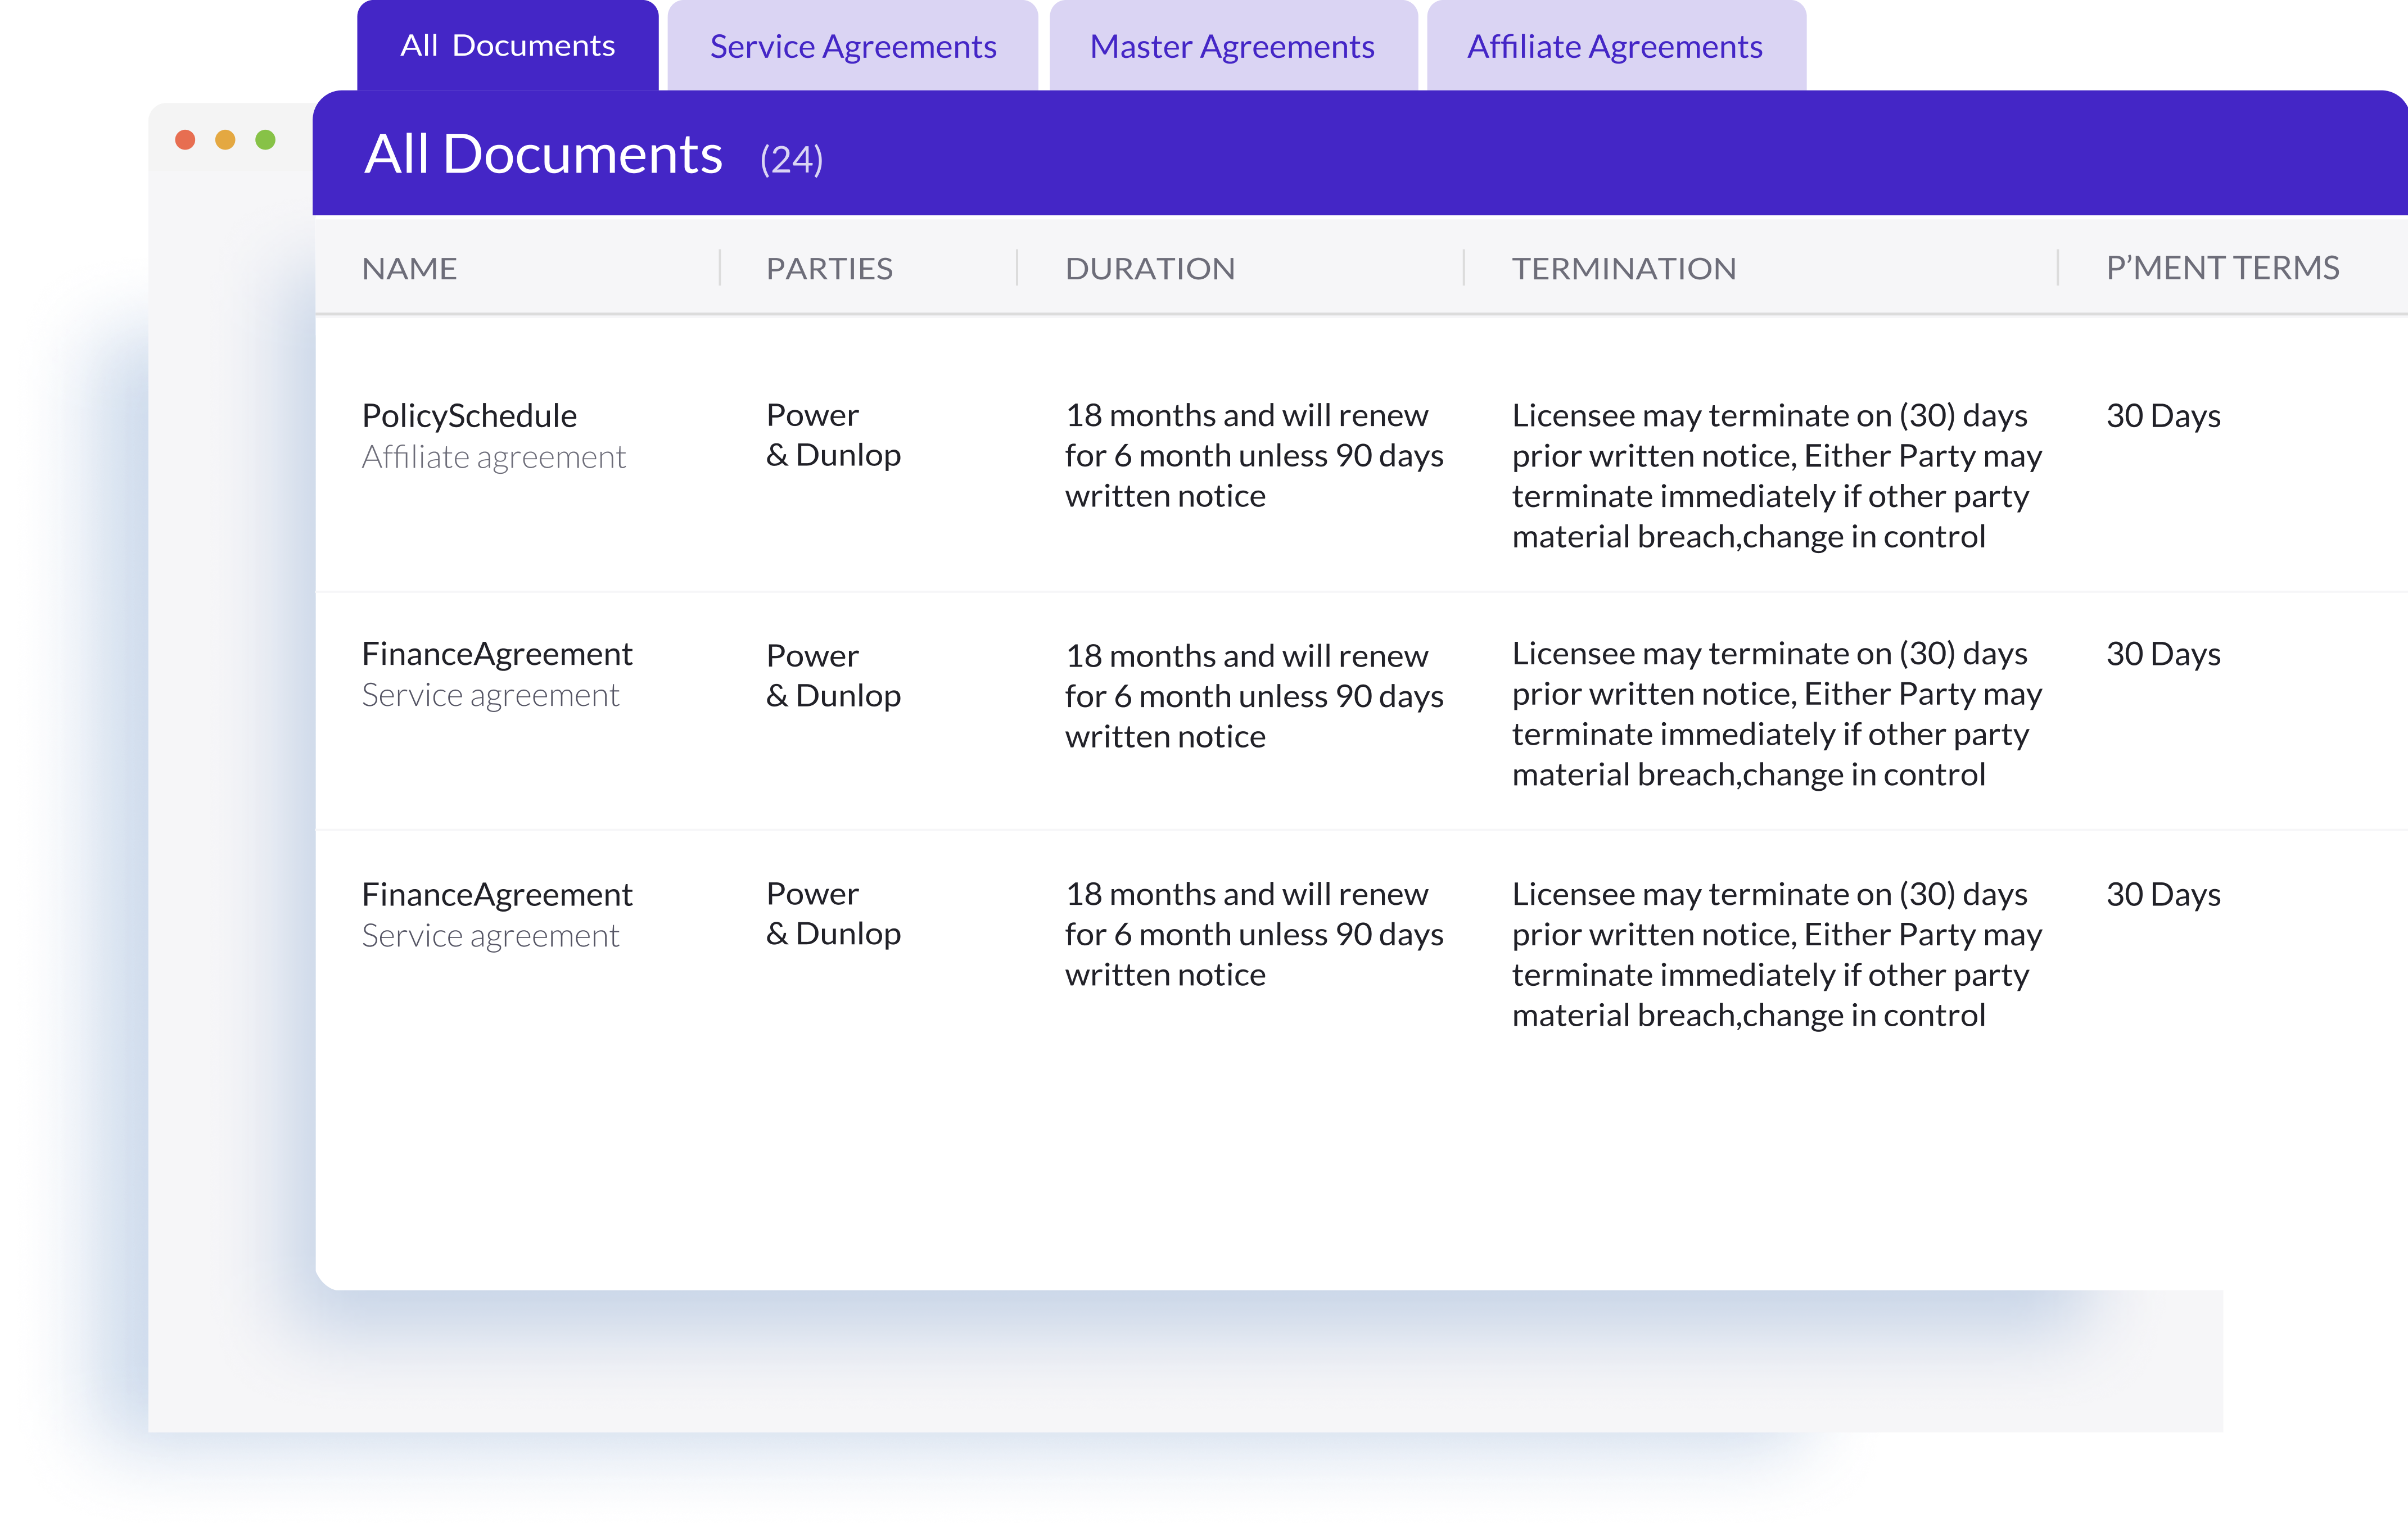The width and height of the screenshot is (2408, 1536).
Task: Click the Affiliate agreement label under PolicySchedule
Action: tap(493, 457)
